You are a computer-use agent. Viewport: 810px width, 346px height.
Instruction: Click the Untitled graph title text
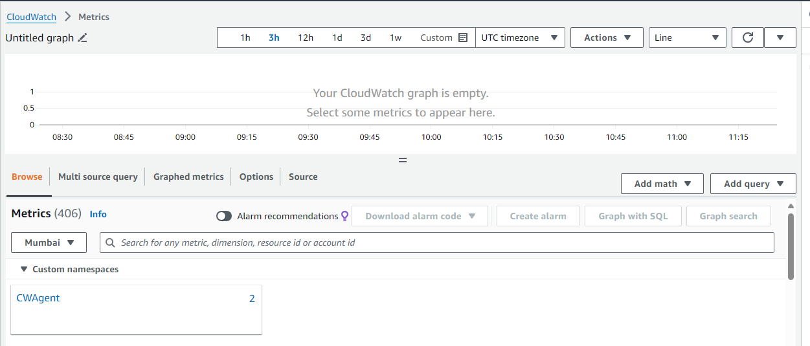pyautogui.click(x=39, y=38)
